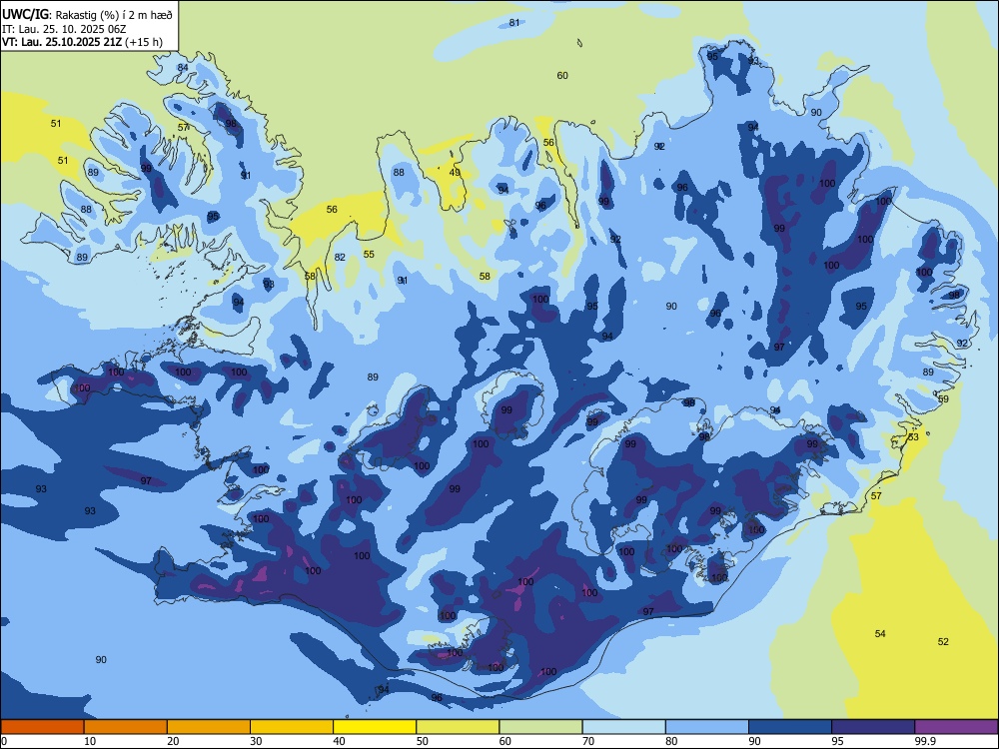
Task: Click the golden 30–40 legend swatch
Action: pyautogui.click(x=292, y=727)
